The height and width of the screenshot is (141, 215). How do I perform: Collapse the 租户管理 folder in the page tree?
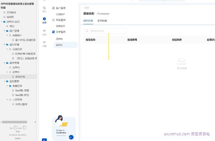[x=4, y=31]
